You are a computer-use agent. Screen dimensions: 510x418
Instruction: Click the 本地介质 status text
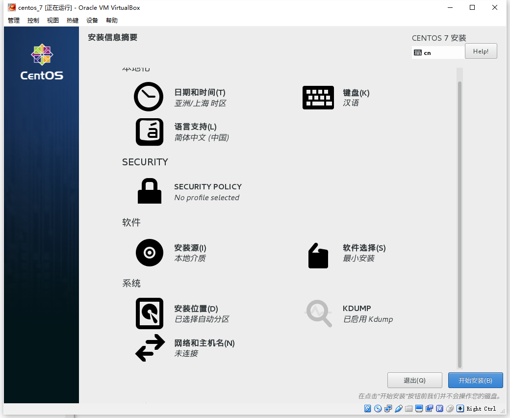[x=190, y=258]
